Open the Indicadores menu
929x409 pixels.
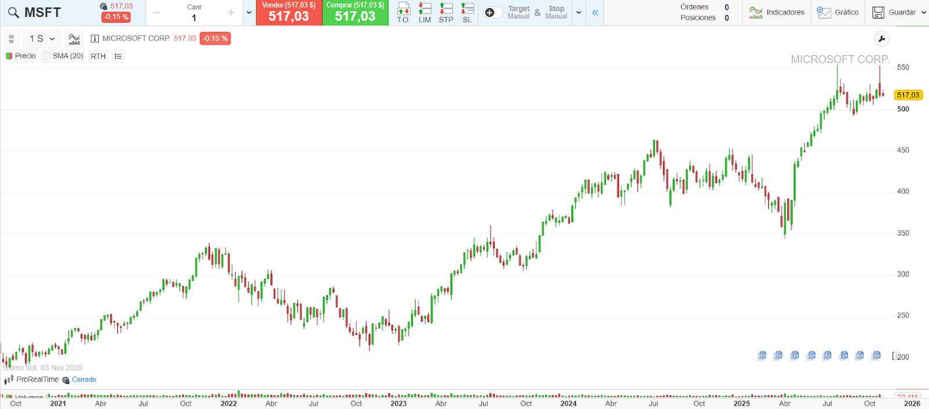[x=777, y=12]
